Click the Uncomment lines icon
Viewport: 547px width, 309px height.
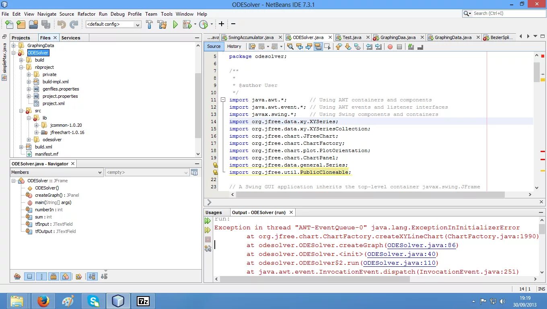point(420,47)
